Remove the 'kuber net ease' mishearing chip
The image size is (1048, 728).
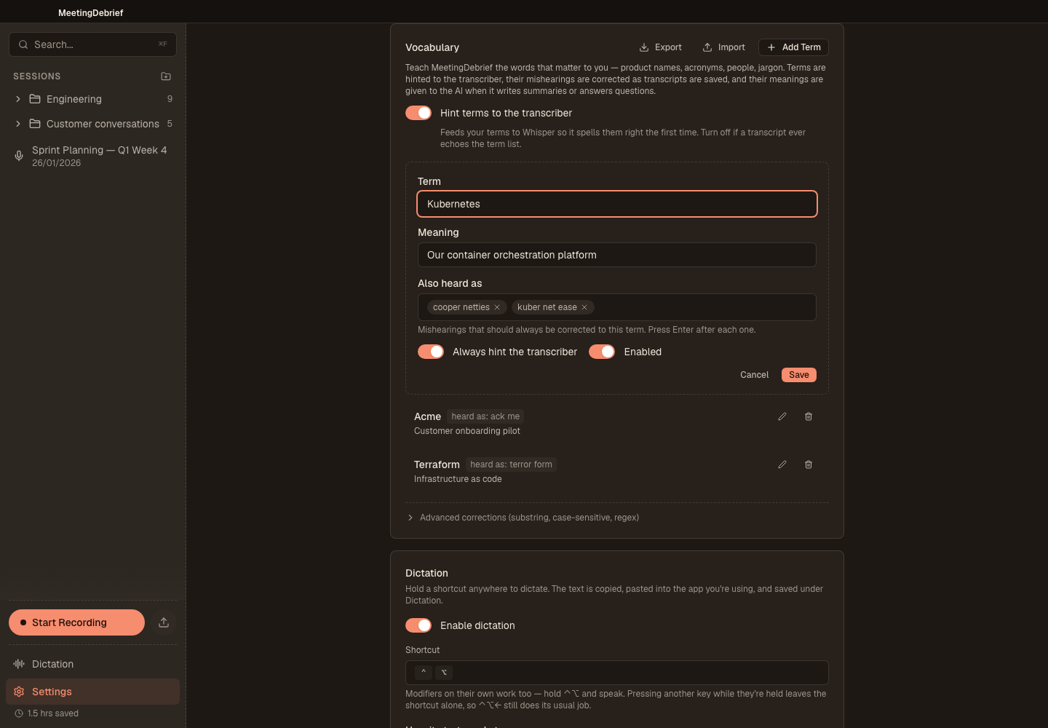pyautogui.click(x=584, y=307)
